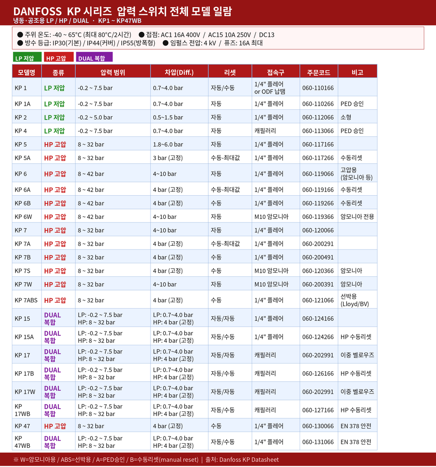The height and width of the screenshot is (467, 436).
Task: Click the subtitle "냉동·공조용 LP / HP / DUAL"
Action: pyautogui.click(x=51, y=21)
